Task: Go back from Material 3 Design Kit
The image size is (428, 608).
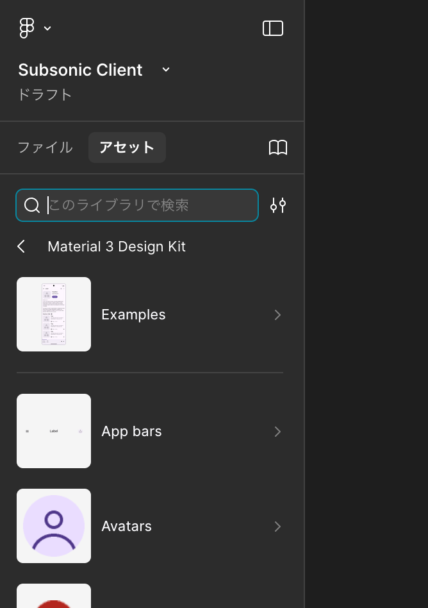Action: [x=22, y=246]
